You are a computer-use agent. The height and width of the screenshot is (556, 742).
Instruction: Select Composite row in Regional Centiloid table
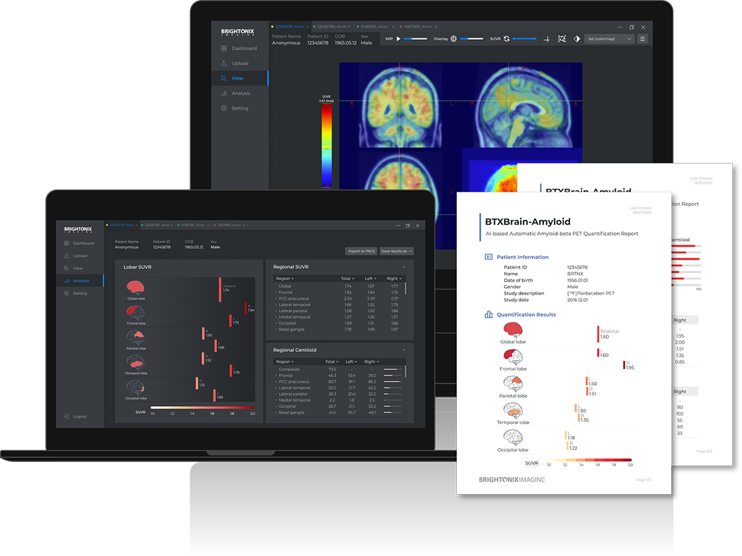point(339,369)
